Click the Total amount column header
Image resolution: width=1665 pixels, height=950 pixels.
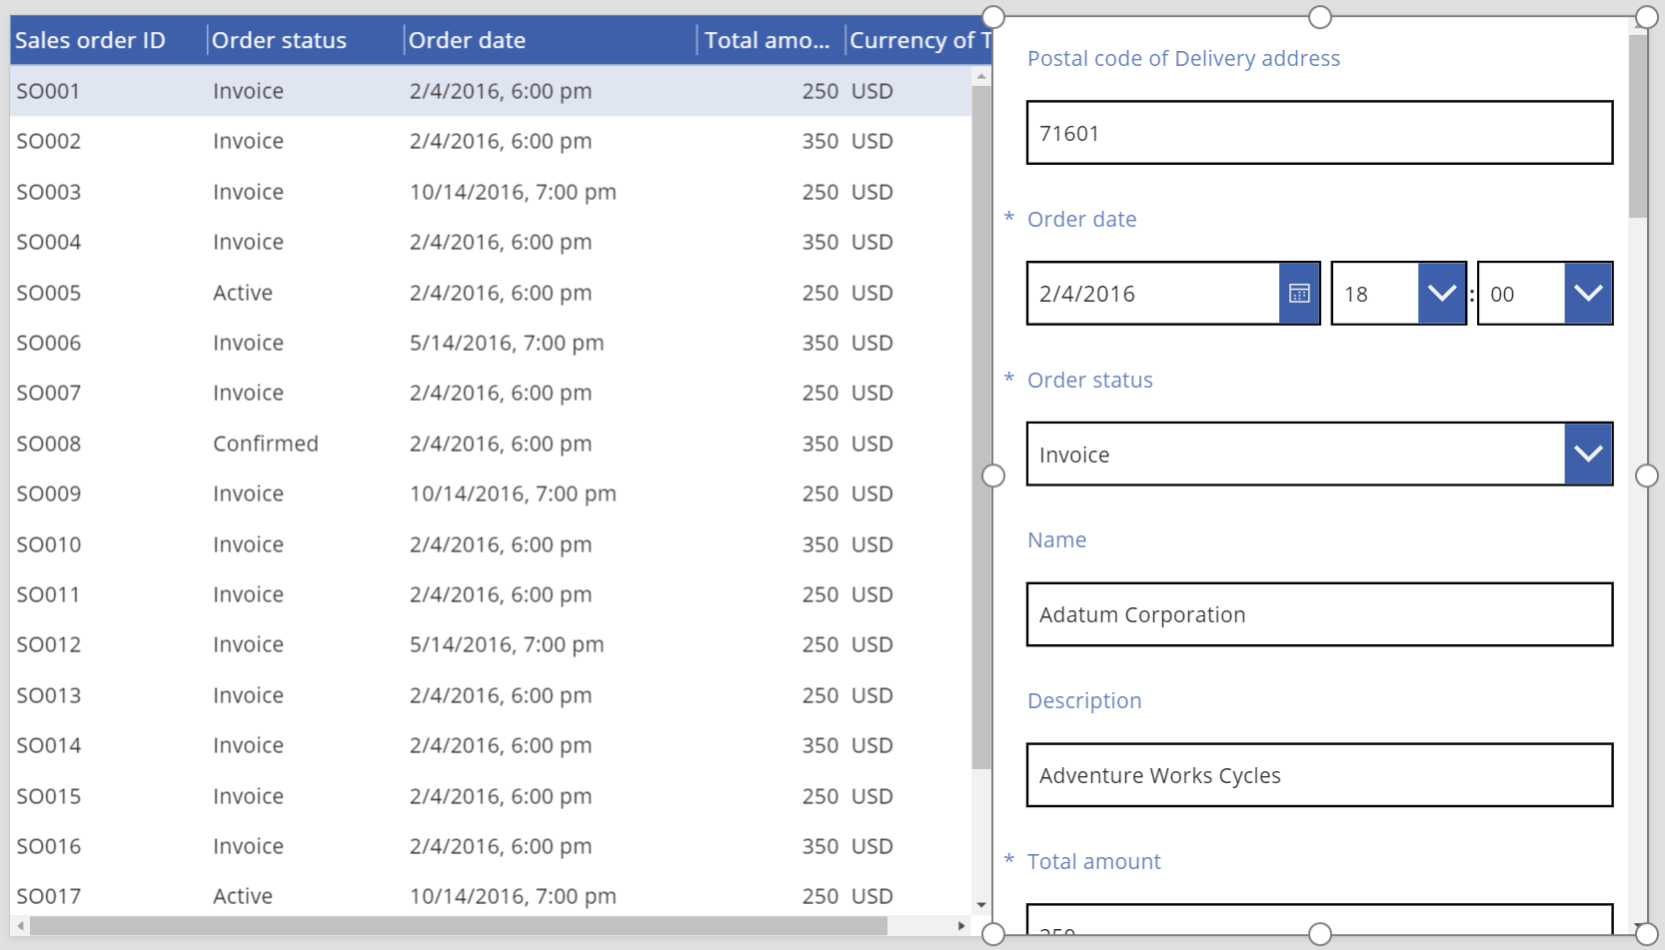(x=768, y=40)
